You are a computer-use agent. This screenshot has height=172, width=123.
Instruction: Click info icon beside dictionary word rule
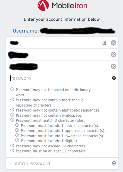click(x=12, y=89)
